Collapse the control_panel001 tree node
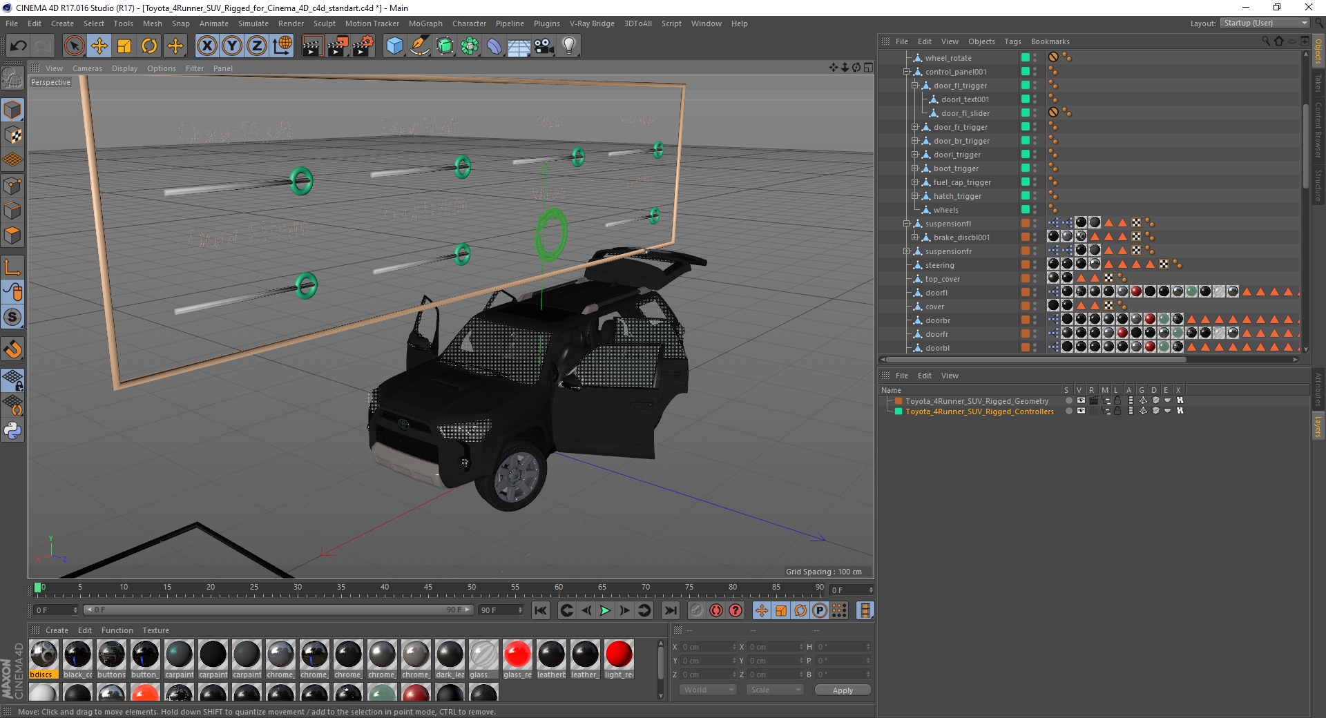This screenshot has height=718, width=1326. (x=907, y=72)
